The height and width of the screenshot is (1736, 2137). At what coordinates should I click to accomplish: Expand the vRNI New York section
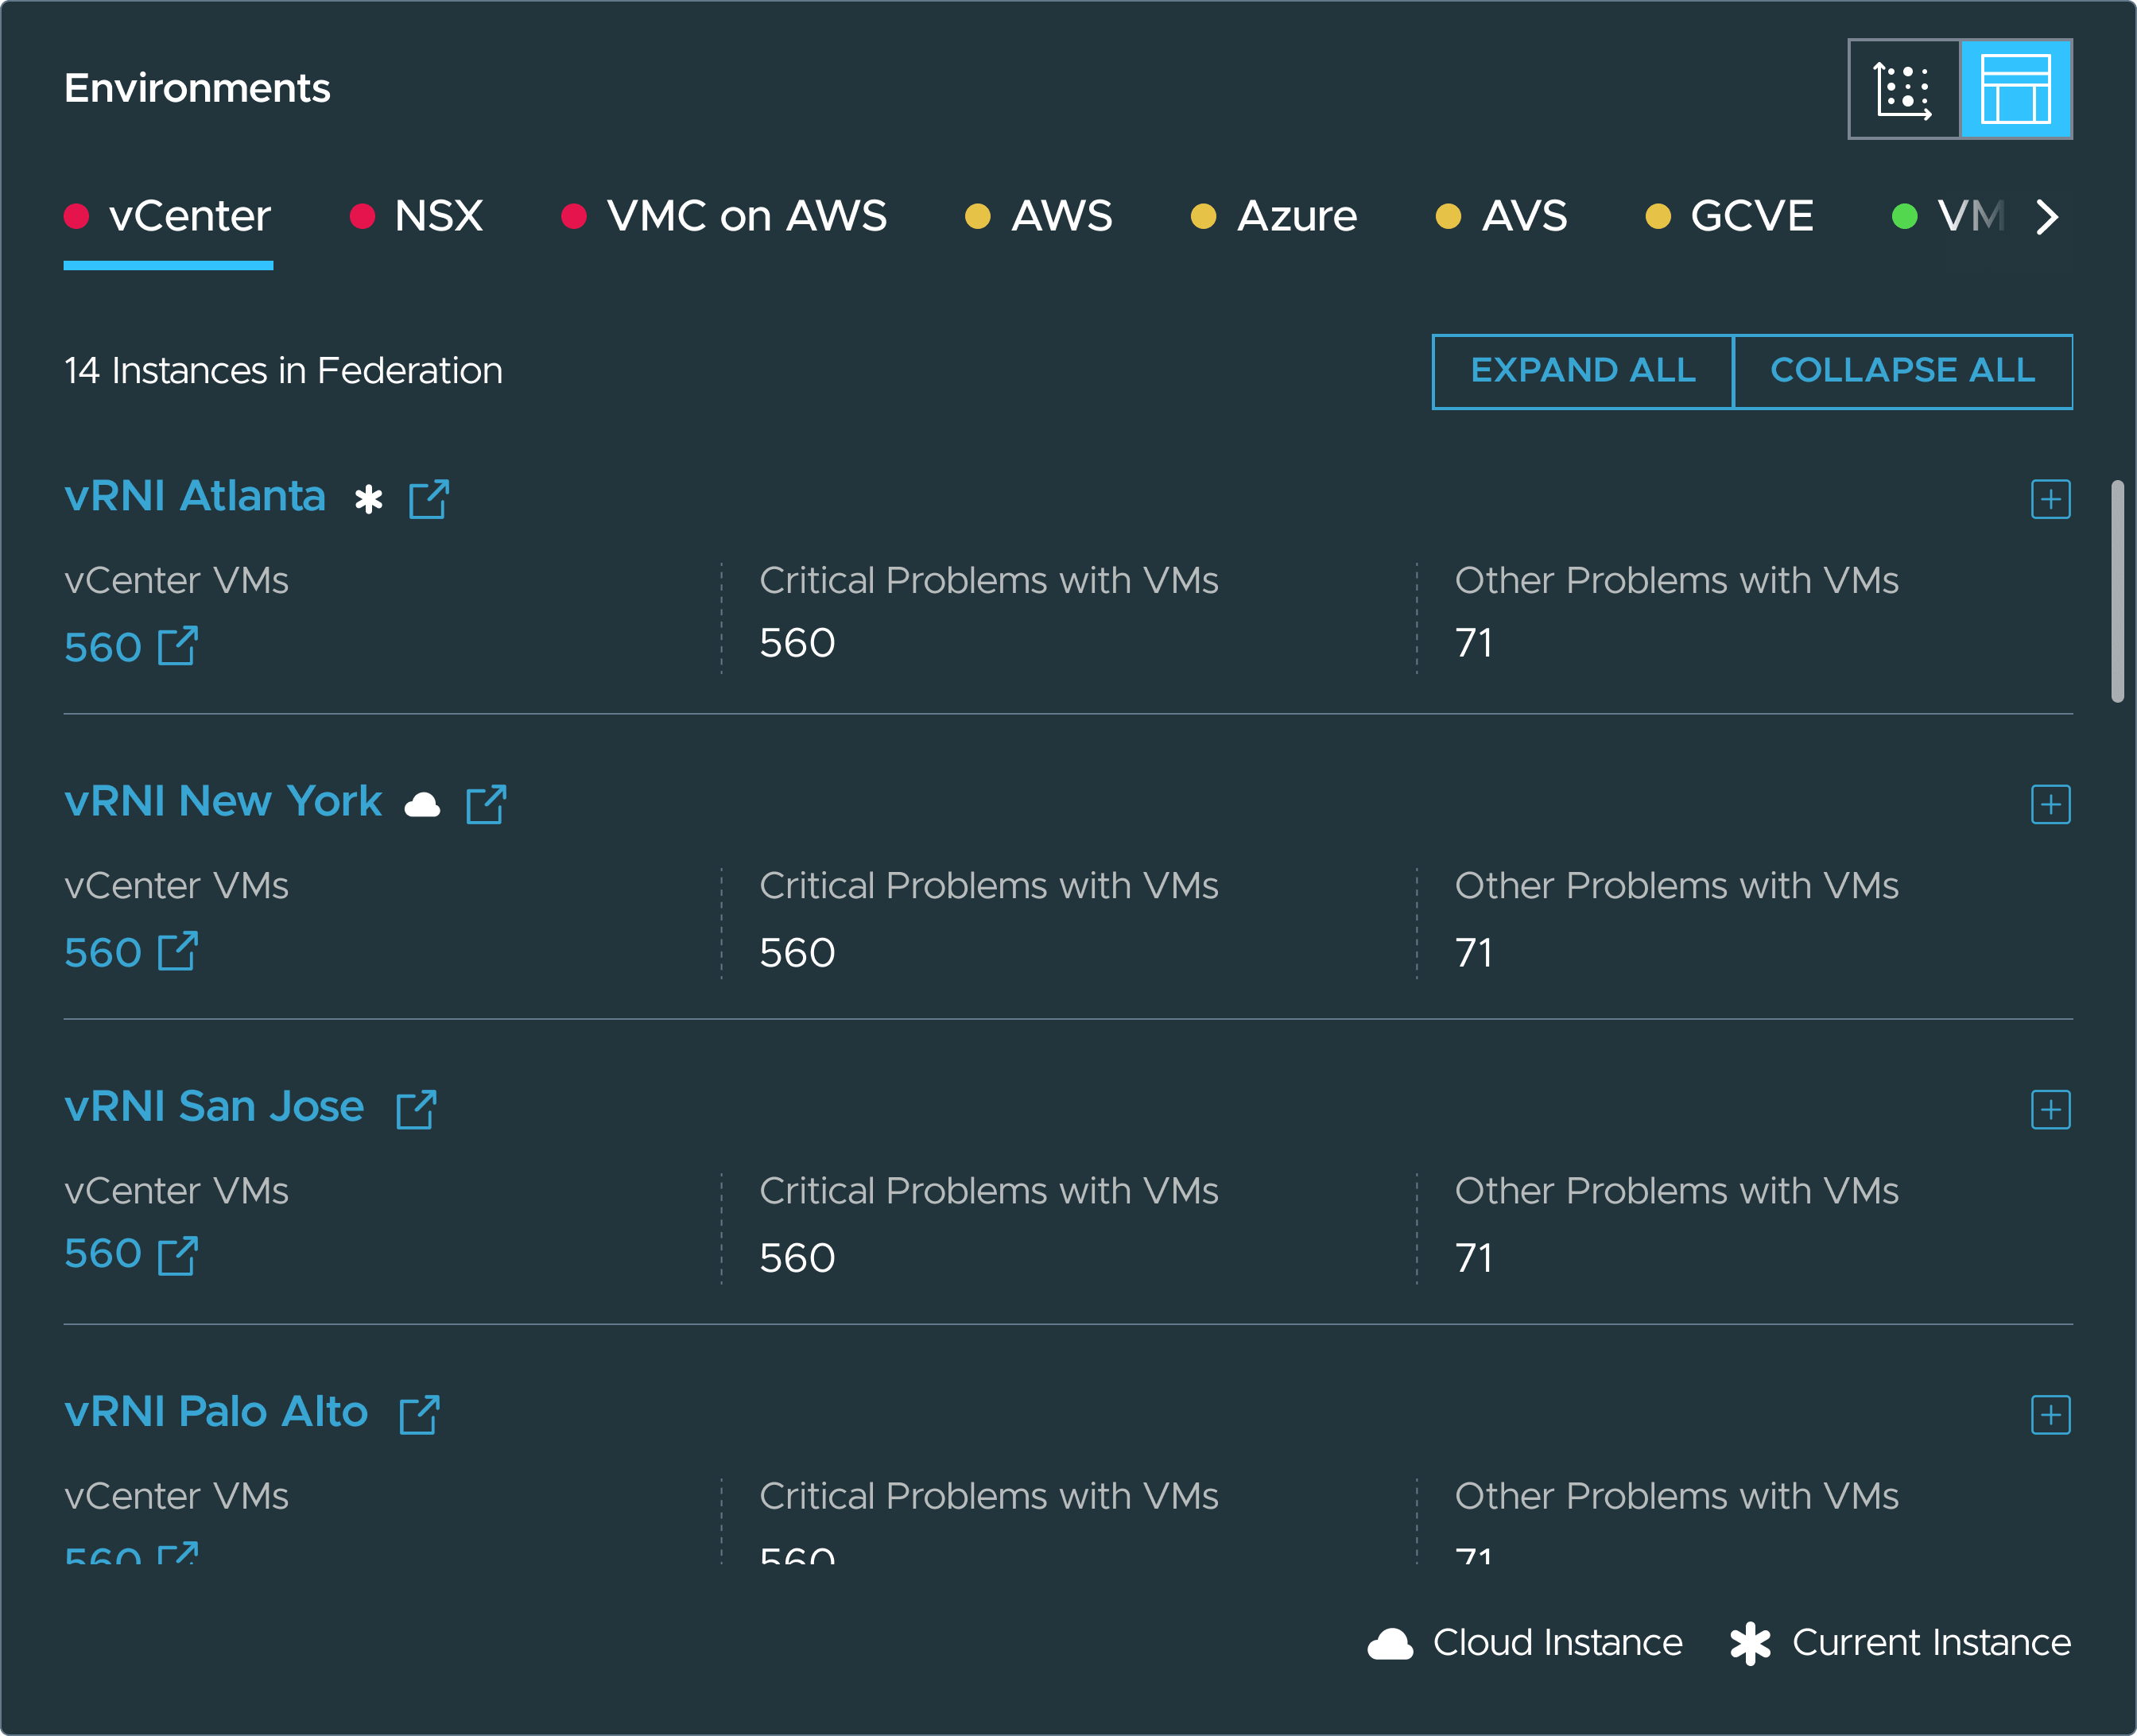[x=2050, y=804]
